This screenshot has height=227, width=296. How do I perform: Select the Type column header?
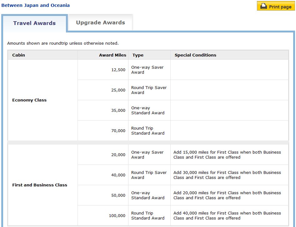138,55
